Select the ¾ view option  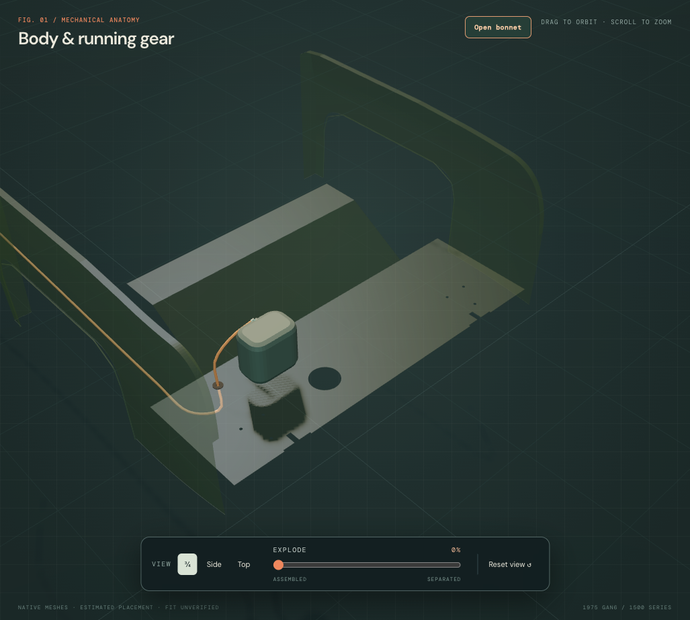[187, 564]
